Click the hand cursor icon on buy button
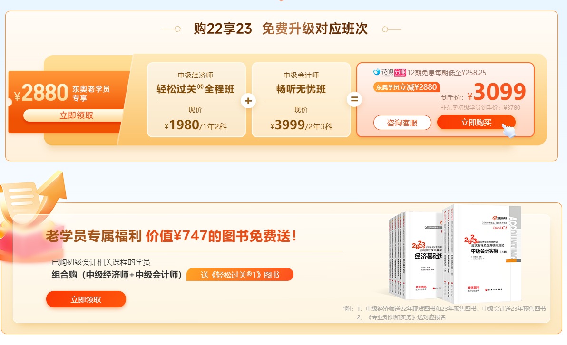Viewport: 567px width, 345px height. (509, 130)
